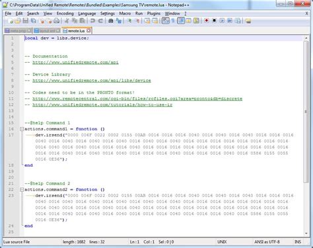Toggle synchronized vertical scrolling icon
The height and width of the screenshot is (248, 313).
[x=147, y=21]
